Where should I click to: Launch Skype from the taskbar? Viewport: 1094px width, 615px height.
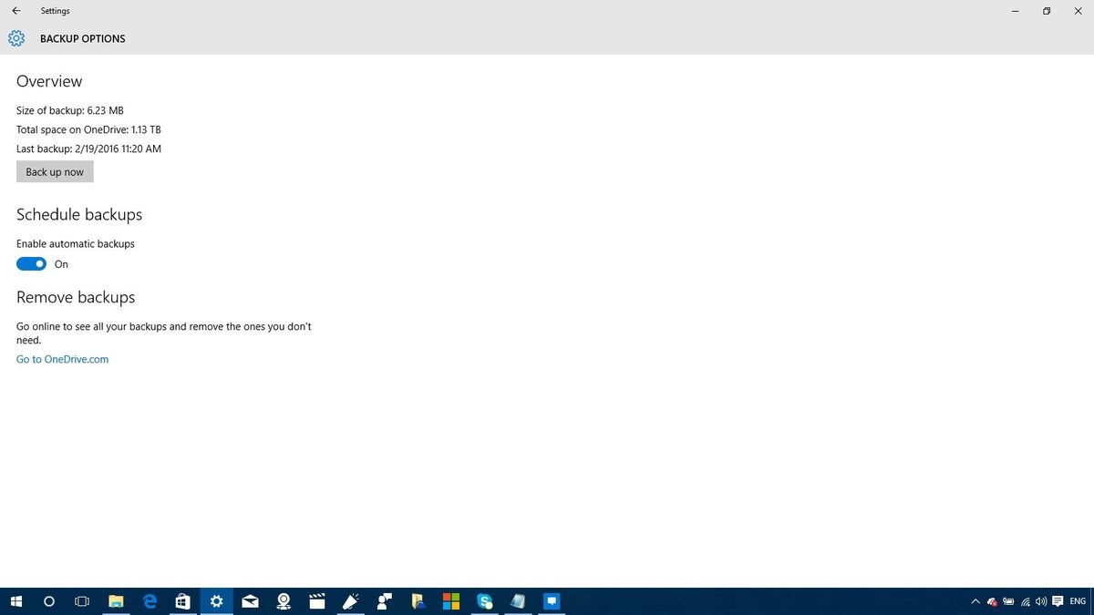[484, 601]
